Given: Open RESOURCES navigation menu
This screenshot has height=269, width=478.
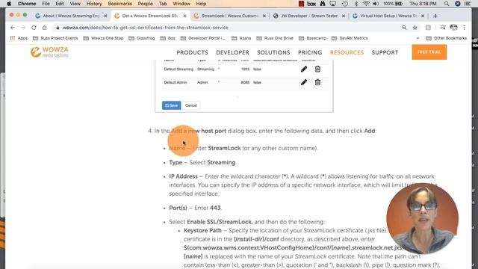Looking at the screenshot, I should [x=347, y=52].
